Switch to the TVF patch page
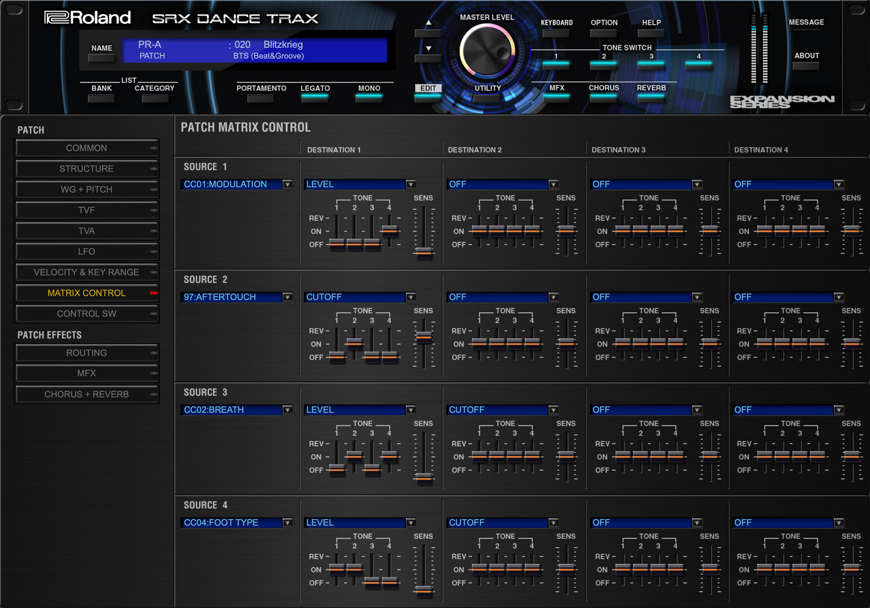870x608 pixels. point(87,210)
